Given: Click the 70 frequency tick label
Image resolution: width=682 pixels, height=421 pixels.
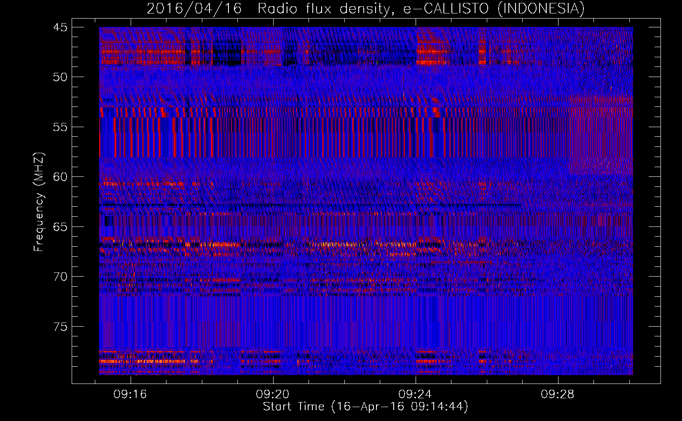Looking at the screenshot, I should pyautogui.click(x=60, y=277).
